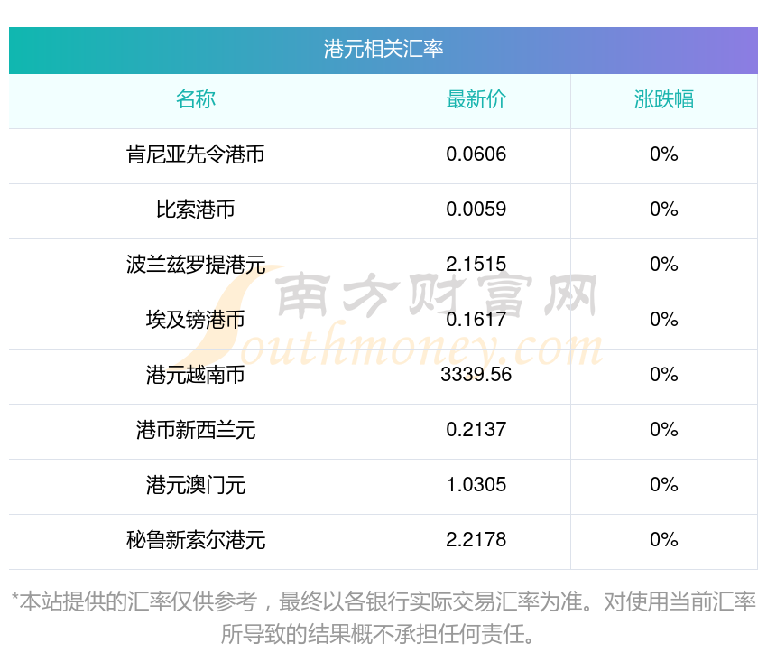
Task: Click the 港元澳门元 row name
Action: [196, 485]
